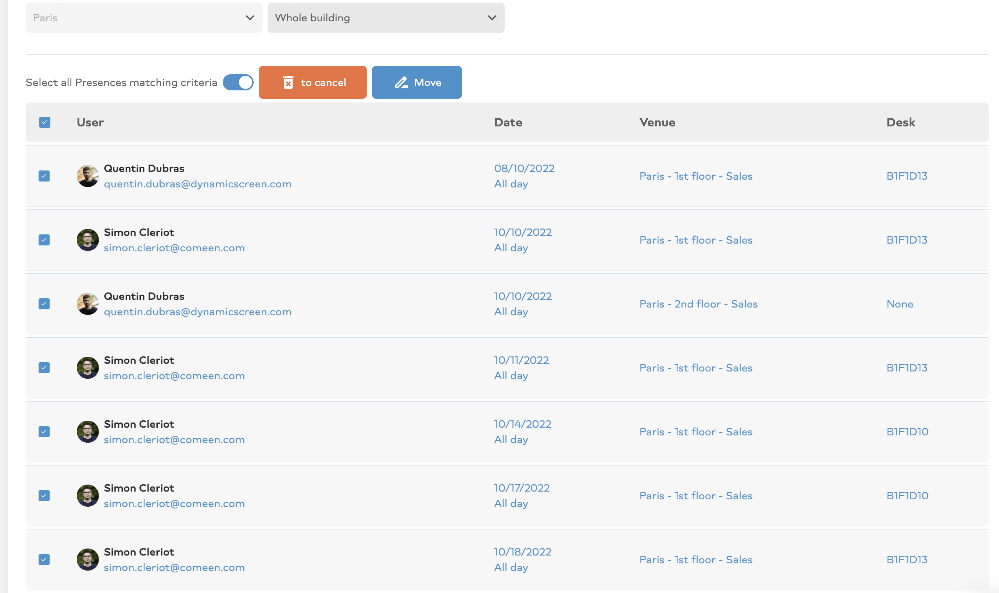
Task: Click Simon Cleriot avatar in 10/10/2022 row
Action: tap(87, 240)
